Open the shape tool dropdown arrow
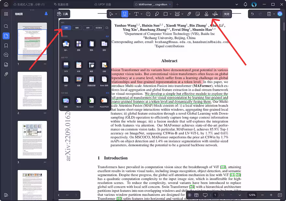The height and width of the screenshot is (201, 286). tap(170, 14)
